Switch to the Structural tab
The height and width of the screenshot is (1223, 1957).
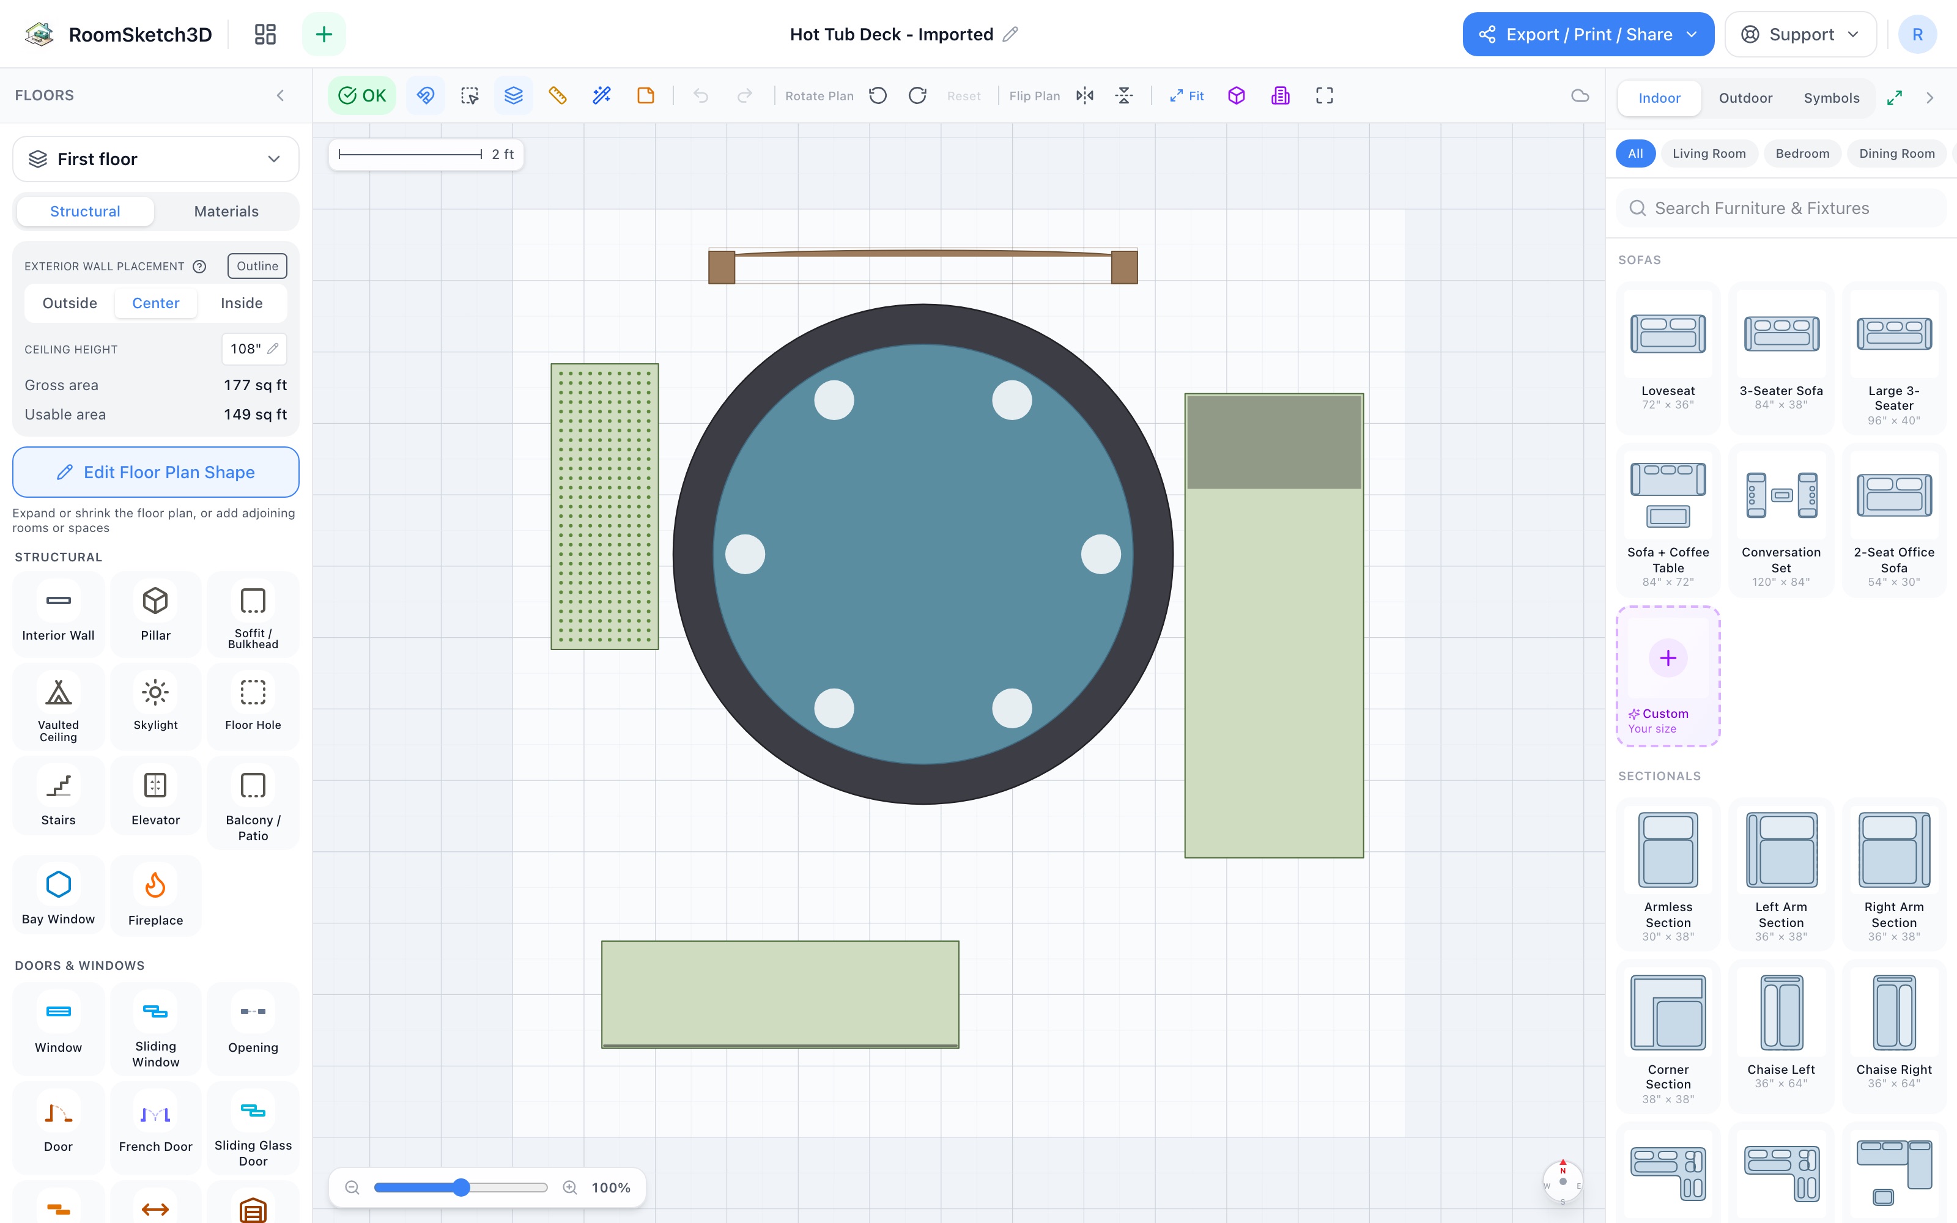click(85, 211)
